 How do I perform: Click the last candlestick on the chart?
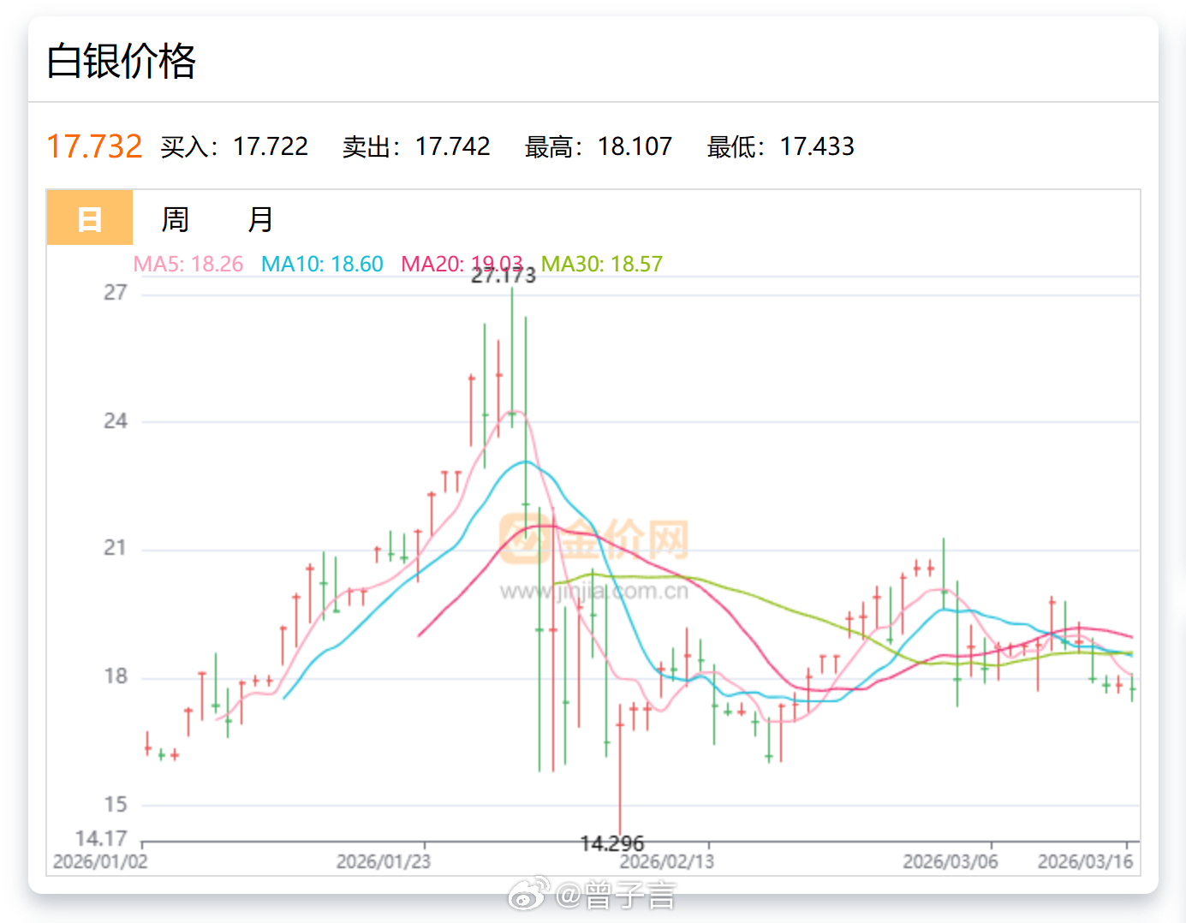(x=1132, y=688)
